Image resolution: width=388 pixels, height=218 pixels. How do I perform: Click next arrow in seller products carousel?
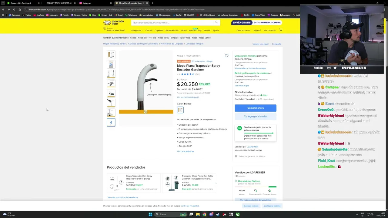(216, 183)
